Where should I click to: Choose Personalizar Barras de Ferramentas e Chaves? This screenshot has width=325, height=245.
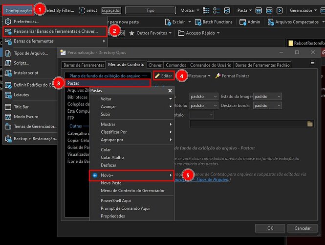(x=56, y=31)
